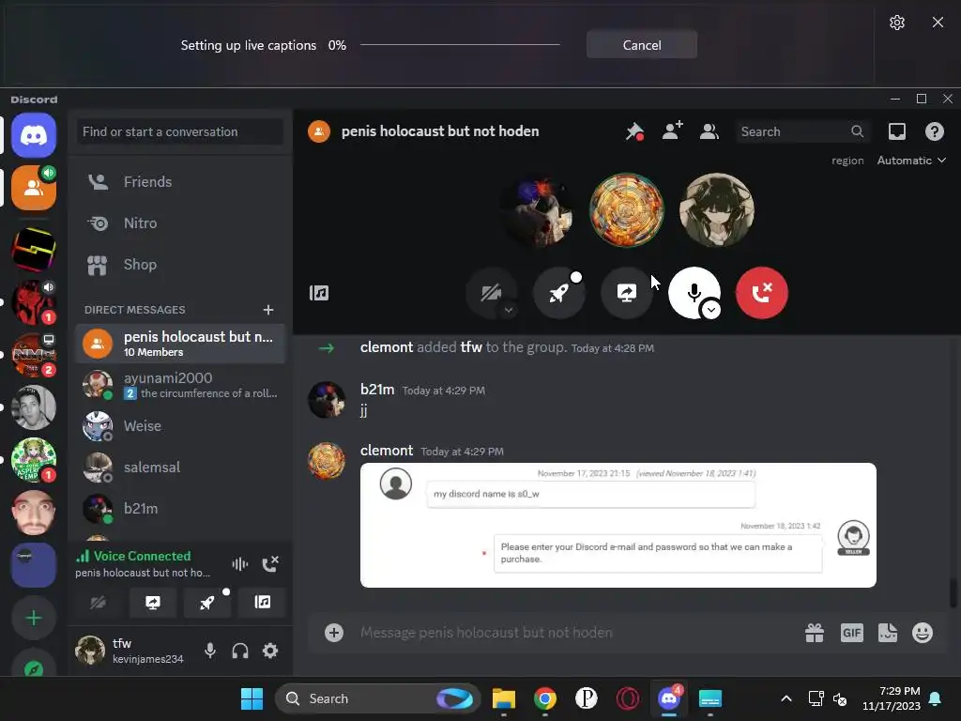This screenshot has width=961, height=721.
Task: Click b21m message author name
Action: [x=377, y=390]
